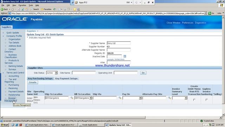Click the Close Window link

tap(173, 23)
